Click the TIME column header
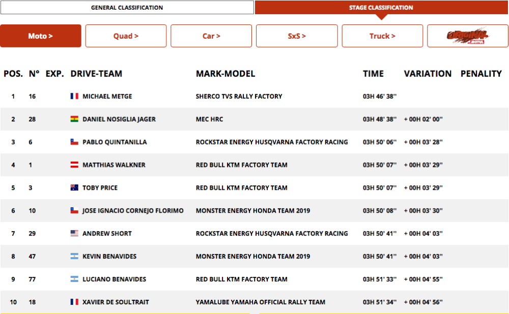This screenshot has height=314, width=509. (373, 74)
